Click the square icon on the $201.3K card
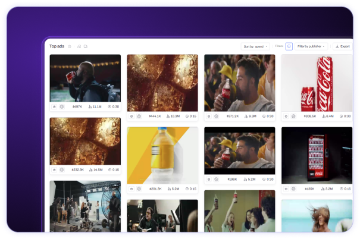Screen dimensions: 360x239 (x=132, y=189)
